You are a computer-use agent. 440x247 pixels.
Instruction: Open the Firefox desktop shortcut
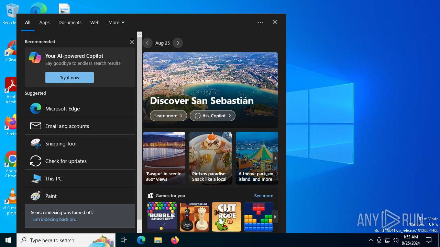10,125
